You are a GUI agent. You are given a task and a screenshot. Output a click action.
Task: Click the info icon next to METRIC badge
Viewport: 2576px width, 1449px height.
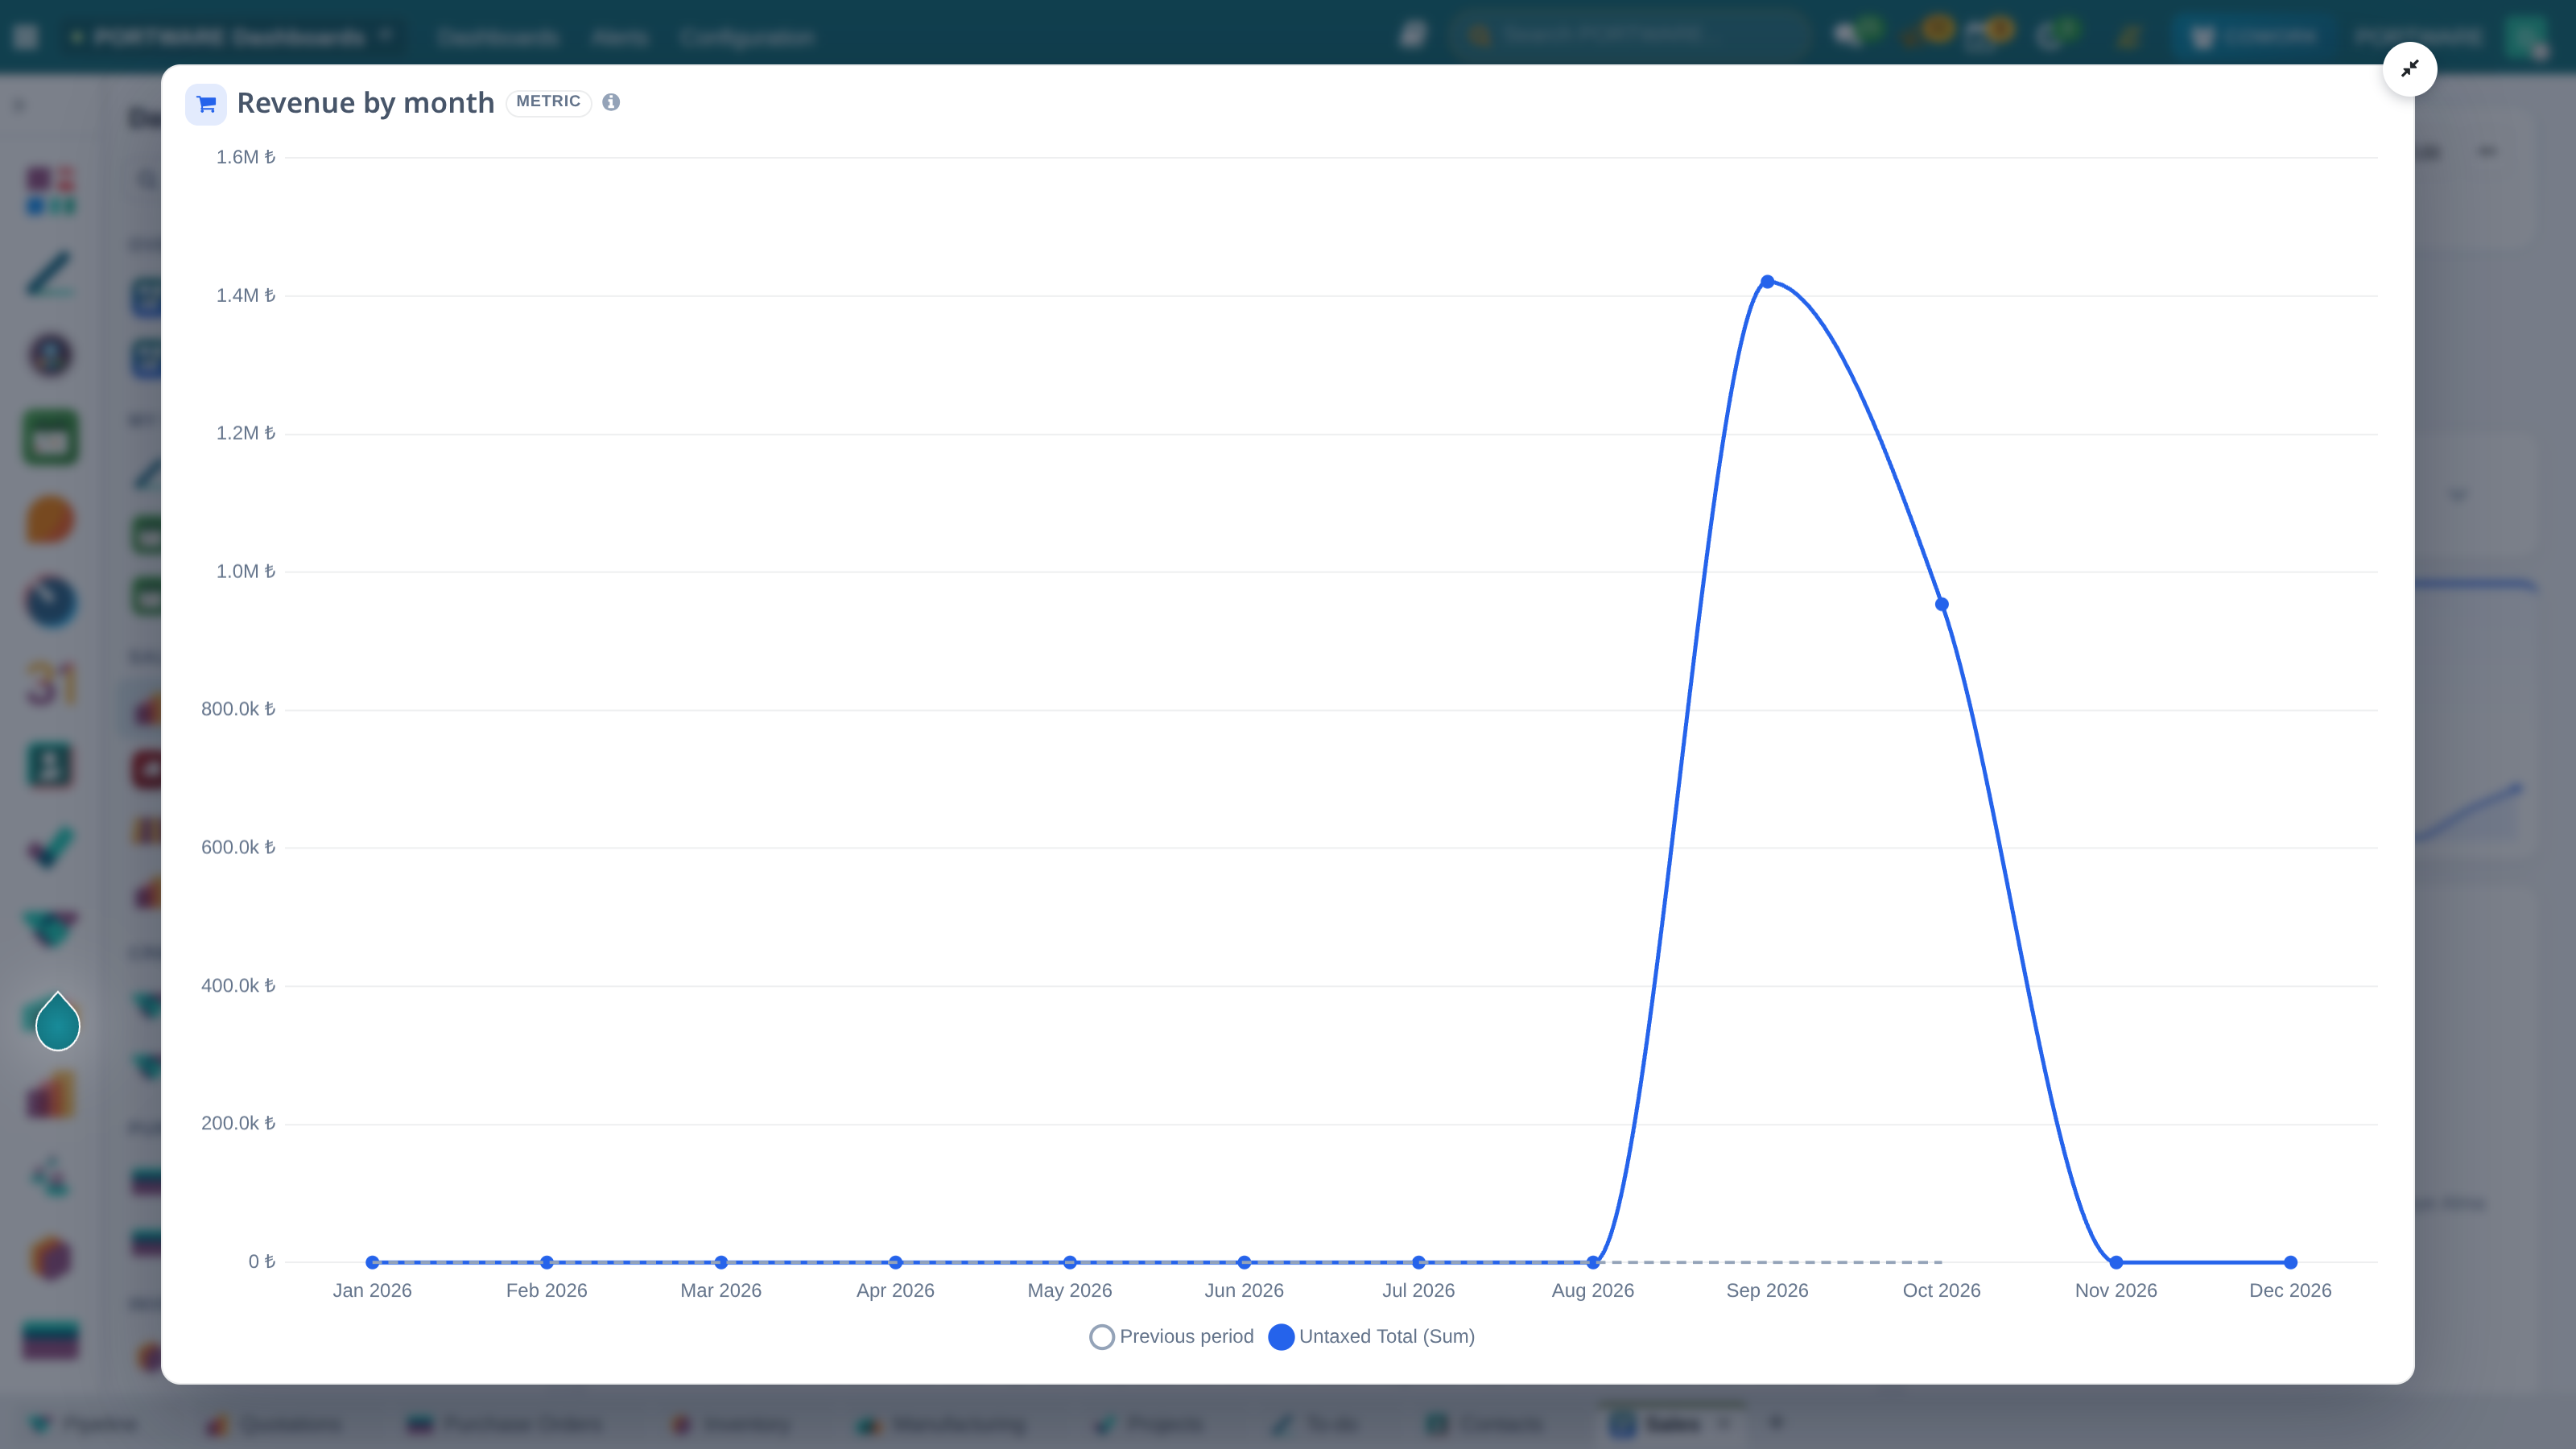[611, 102]
